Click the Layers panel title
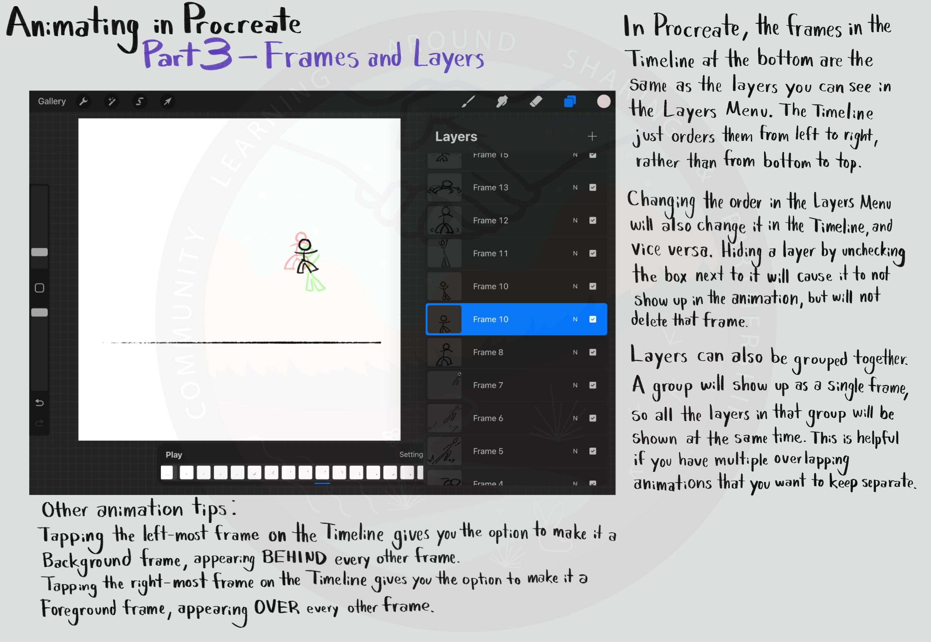 [x=456, y=136]
